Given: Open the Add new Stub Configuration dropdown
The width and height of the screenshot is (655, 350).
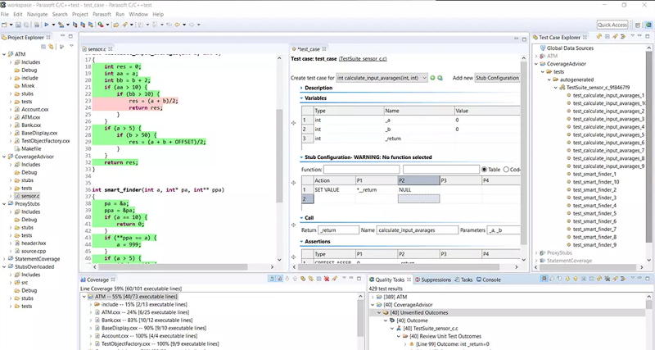Looking at the screenshot, I should coord(497,78).
